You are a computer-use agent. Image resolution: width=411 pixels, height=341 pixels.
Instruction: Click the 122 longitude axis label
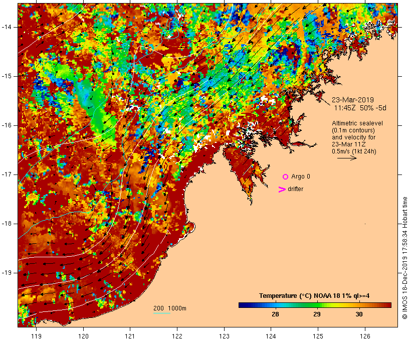pos(177,336)
